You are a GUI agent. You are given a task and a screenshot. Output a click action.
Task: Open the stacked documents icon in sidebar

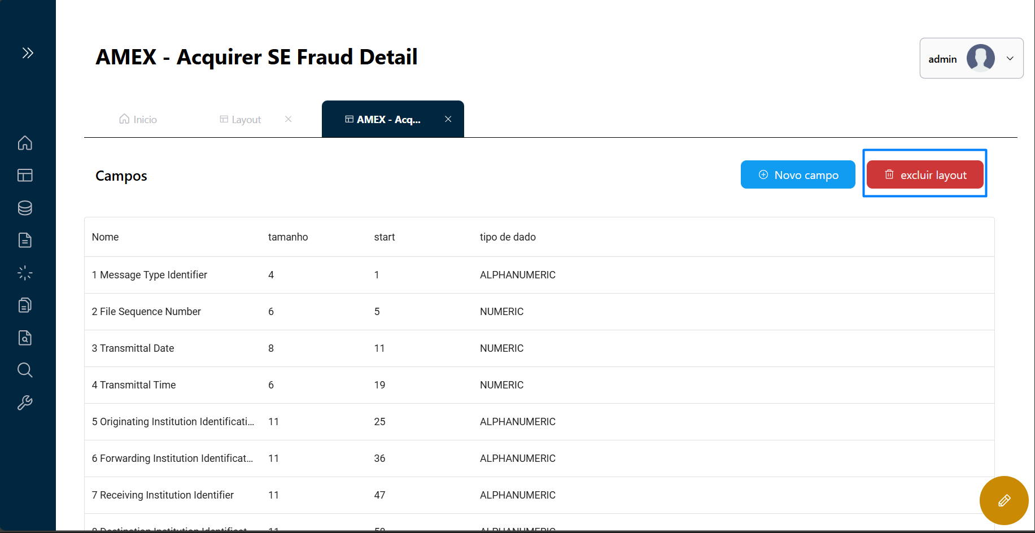pyautogui.click(x=25, y=305)
